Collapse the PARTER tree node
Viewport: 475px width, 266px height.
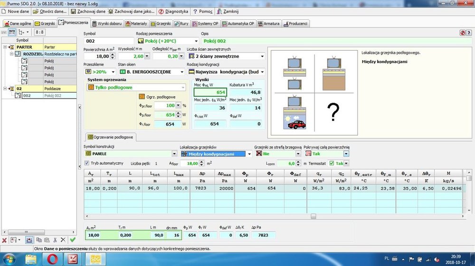(5, 47)
